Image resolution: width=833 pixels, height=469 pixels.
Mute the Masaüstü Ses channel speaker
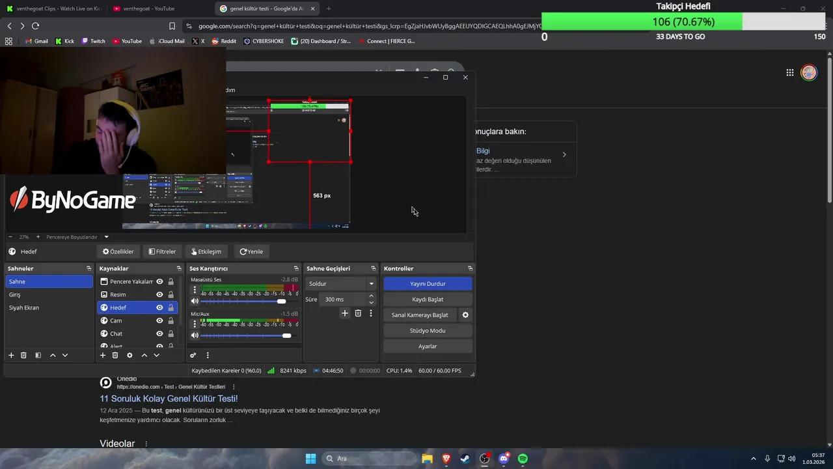[x=195, y=301]
